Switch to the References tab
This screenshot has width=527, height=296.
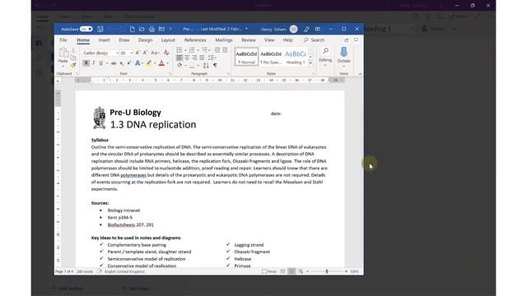[195, 40]
